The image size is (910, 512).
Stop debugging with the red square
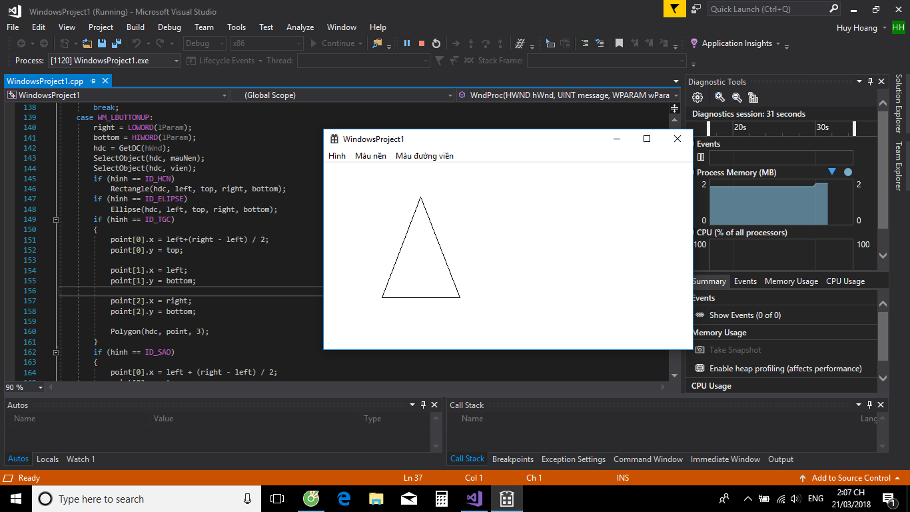[422, 43]
